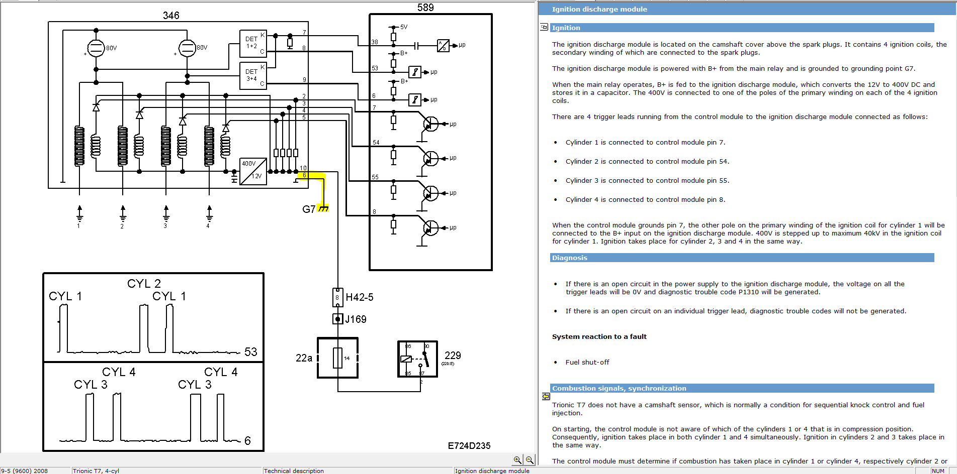Image resolution: width=957 pixels, height=474 pixels.
Task: Click the 229 main relay label
Action: pyautogui.click(x=453, y=355)
